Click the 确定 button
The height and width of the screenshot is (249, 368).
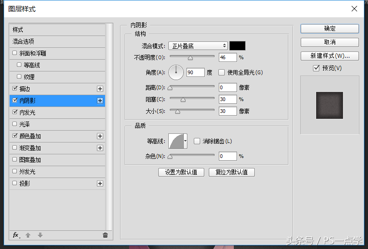coord(329,29)
